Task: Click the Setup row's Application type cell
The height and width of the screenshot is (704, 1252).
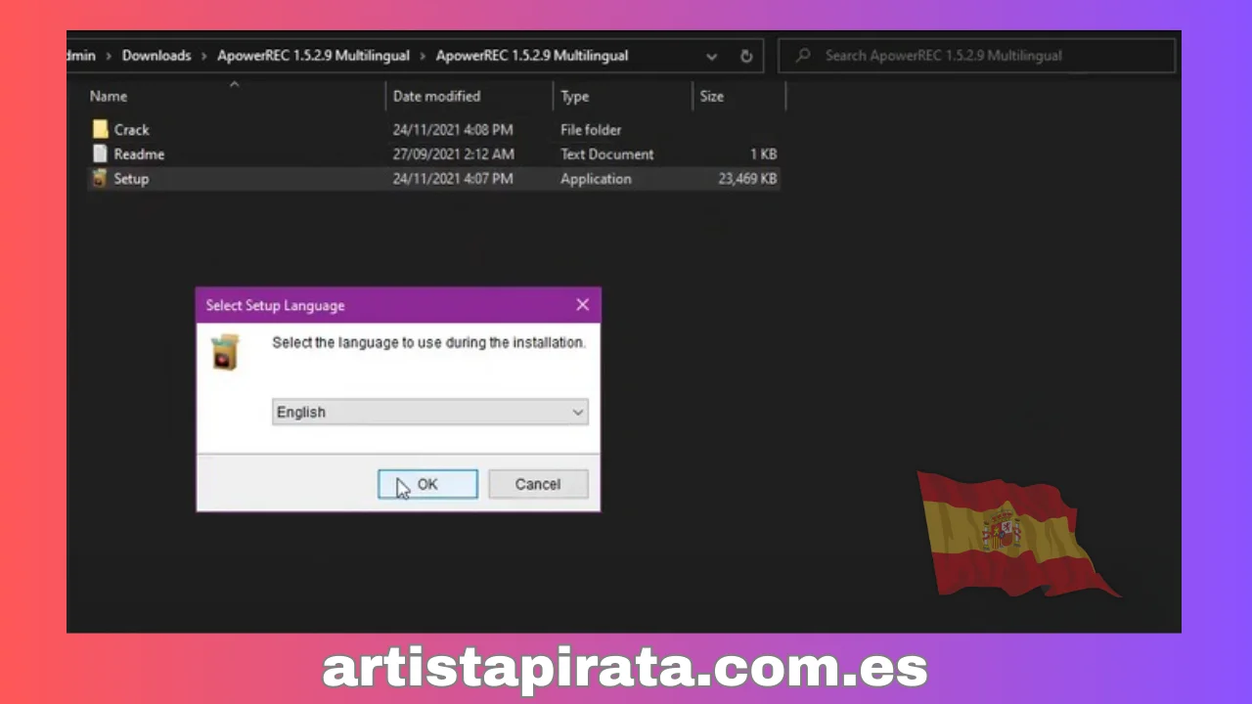Action: point(596,178)
